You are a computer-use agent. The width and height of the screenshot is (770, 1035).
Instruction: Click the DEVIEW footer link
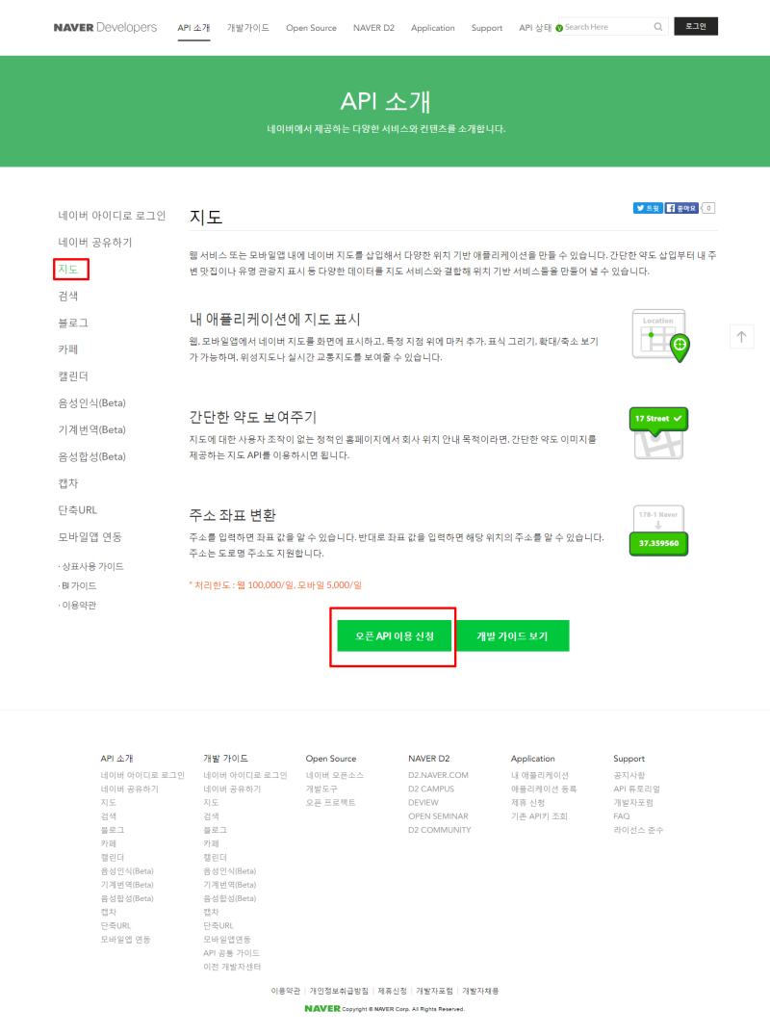click(x=423, y=803)
